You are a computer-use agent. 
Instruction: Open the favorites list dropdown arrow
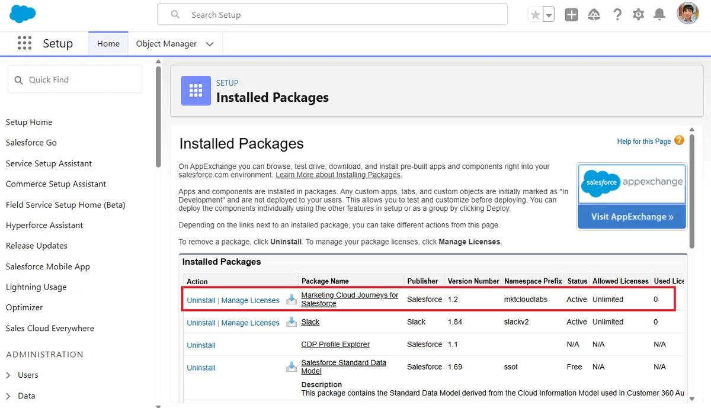tap(549, 15)
